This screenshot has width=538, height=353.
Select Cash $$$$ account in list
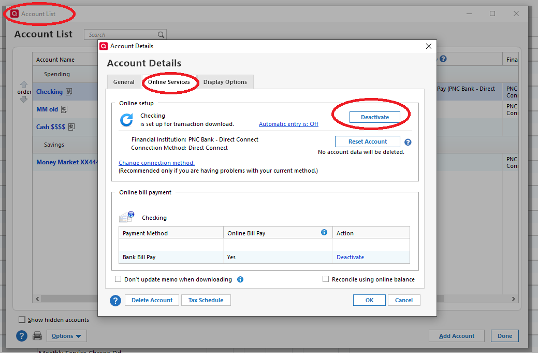click(x=51, y=126)
